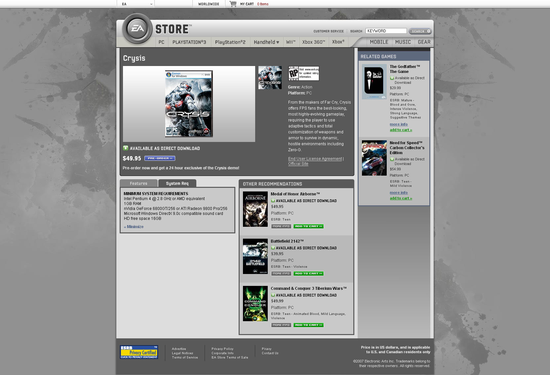Click More Info for Medal of Honor Airborne

(x=281, y=226)
